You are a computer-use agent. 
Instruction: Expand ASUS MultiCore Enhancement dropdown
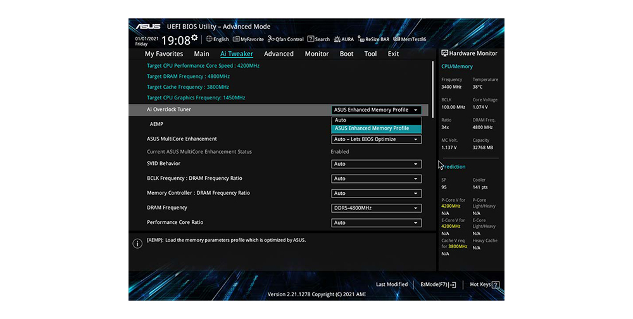376,139
